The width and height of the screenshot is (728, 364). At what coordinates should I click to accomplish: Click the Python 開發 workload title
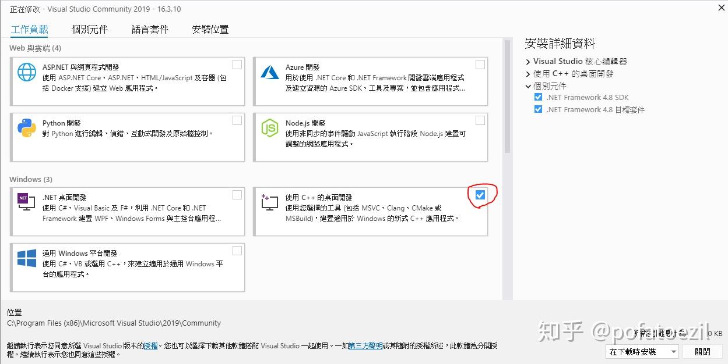click(x=62, y=123)
